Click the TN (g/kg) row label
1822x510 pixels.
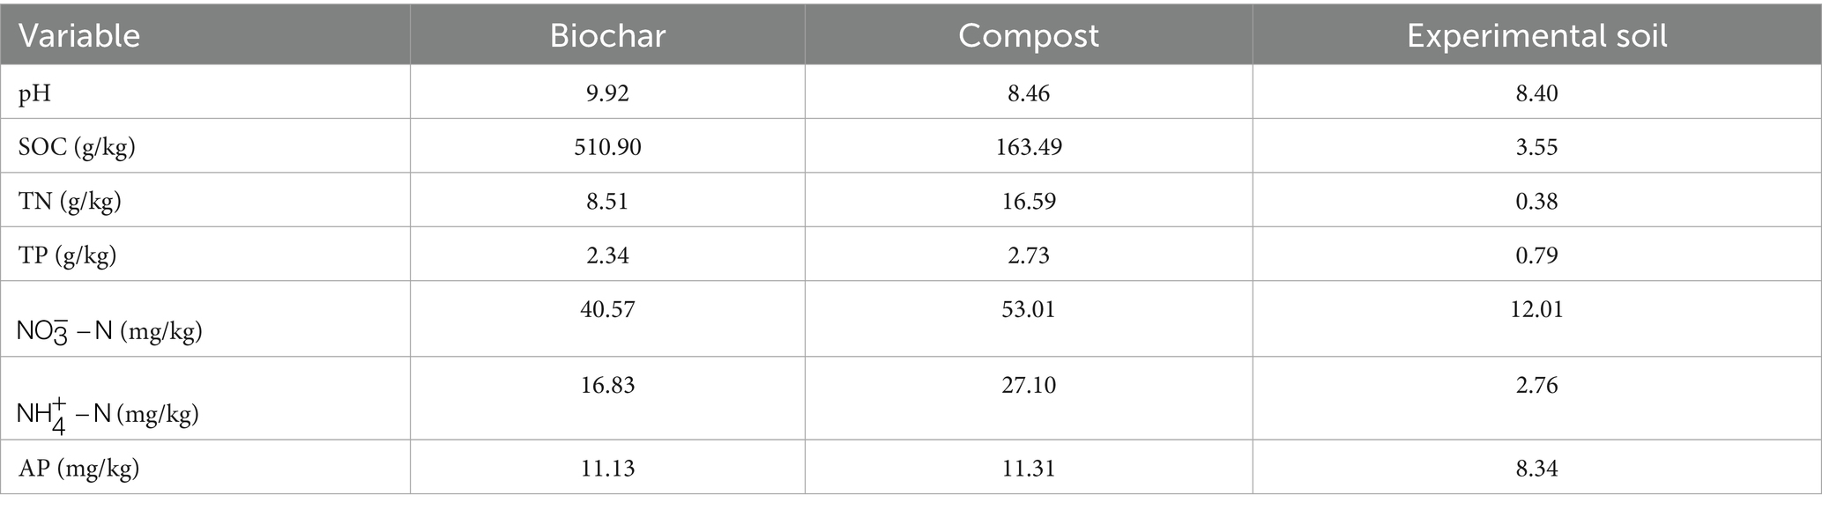pos(70,201)
